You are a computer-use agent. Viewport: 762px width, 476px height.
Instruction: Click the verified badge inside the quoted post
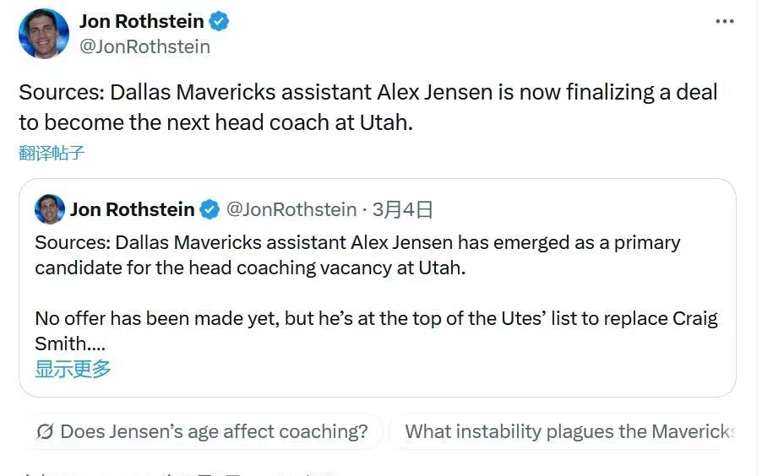pyautogui.click(x=210, y=209)
